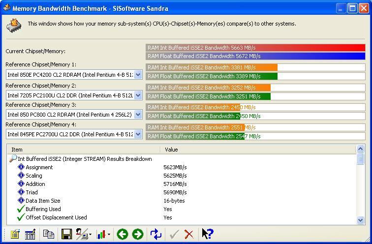This screenshot has width=372, height=244.
Task: Click the RAM Int Bandwidth 3252 MB/s bar
Action: (x=255, y=88)
